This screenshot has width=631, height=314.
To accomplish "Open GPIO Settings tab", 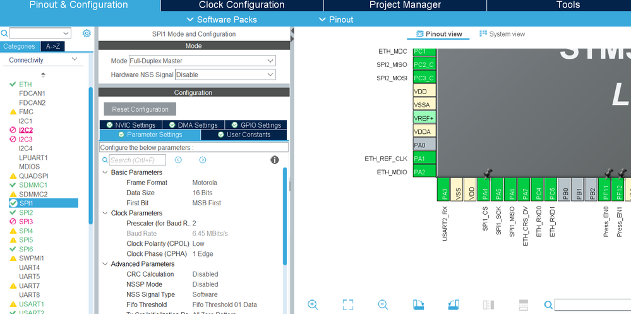I will click(x=256, y=125).
